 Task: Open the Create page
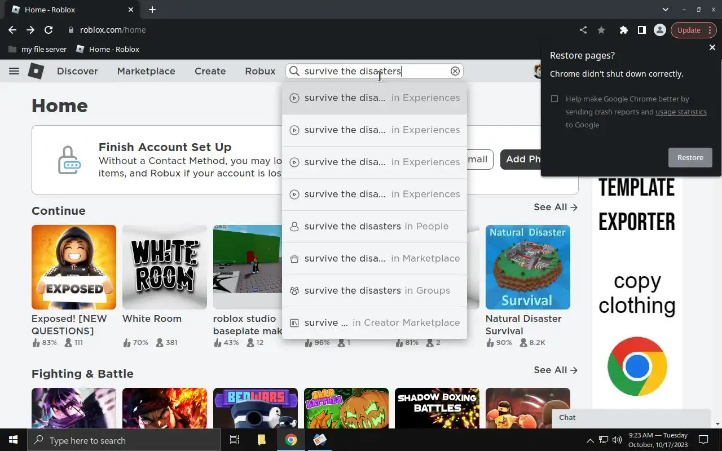[x=210, y=71]
